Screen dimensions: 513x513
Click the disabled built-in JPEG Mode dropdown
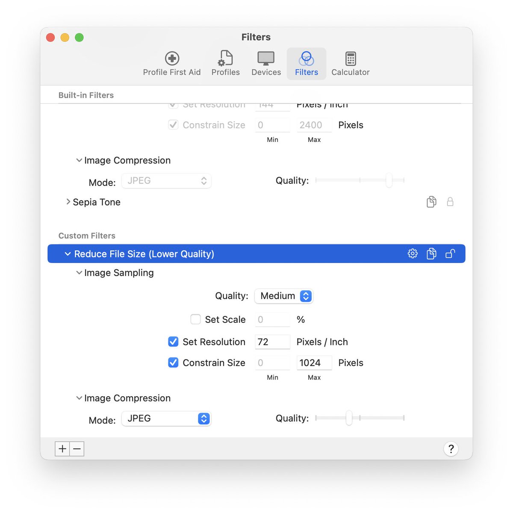click(166, 181)
